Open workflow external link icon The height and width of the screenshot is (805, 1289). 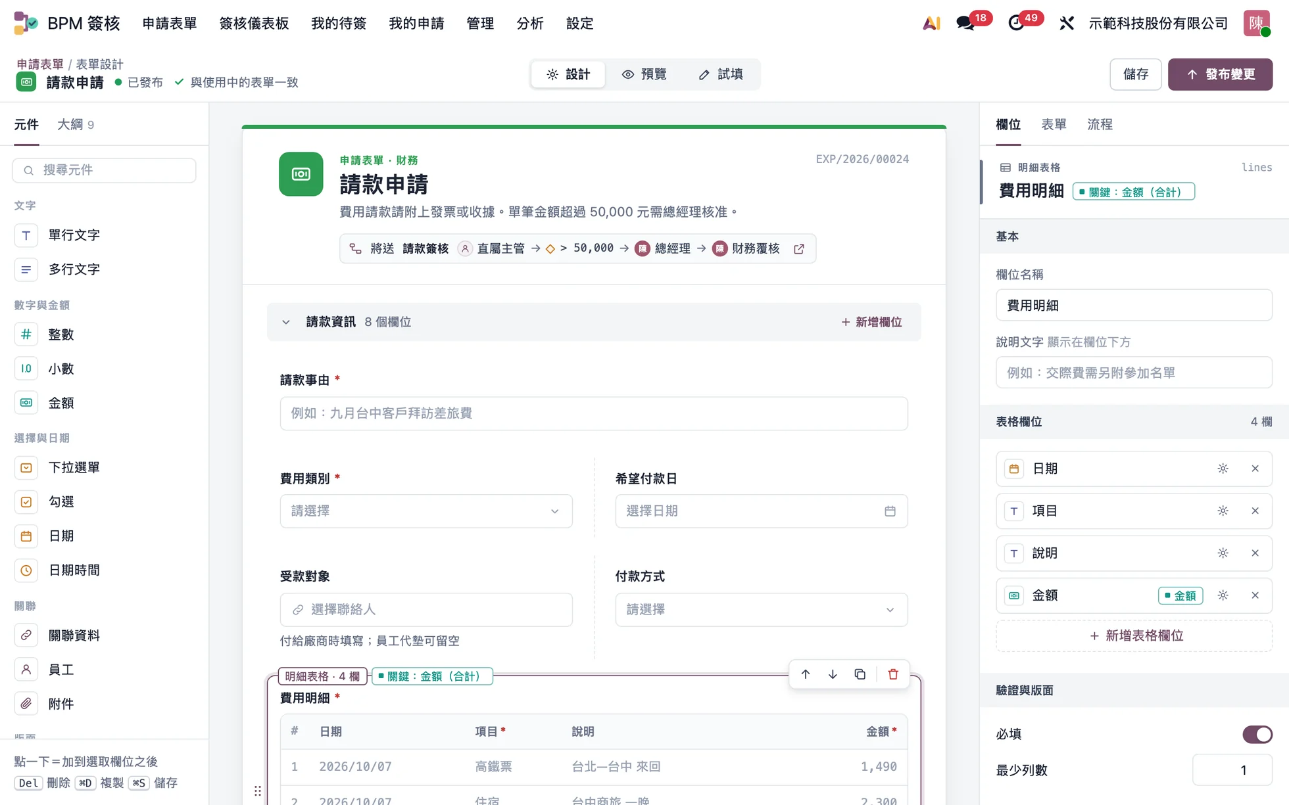coord(798,248)
